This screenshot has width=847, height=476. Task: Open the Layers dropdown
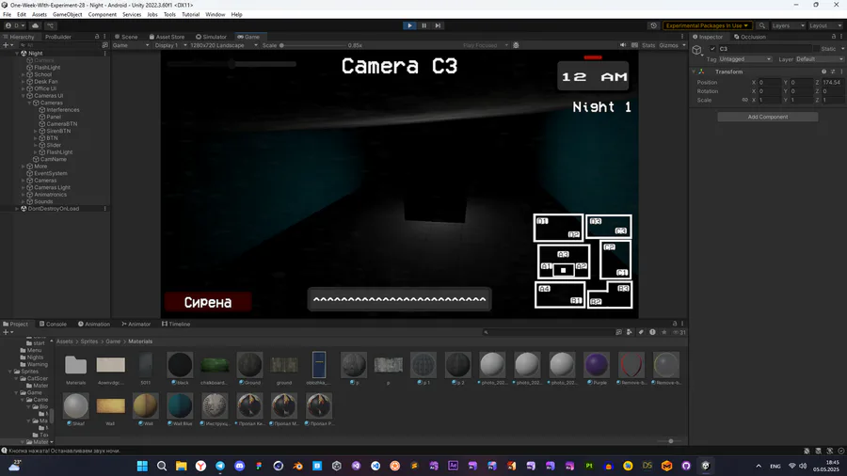click(x=788, y=25)
